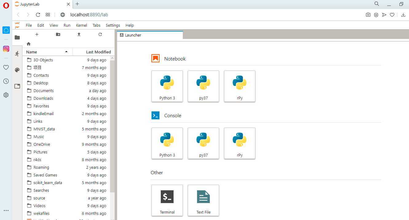
Task: Start a new Terminal session
Action: 167,200
